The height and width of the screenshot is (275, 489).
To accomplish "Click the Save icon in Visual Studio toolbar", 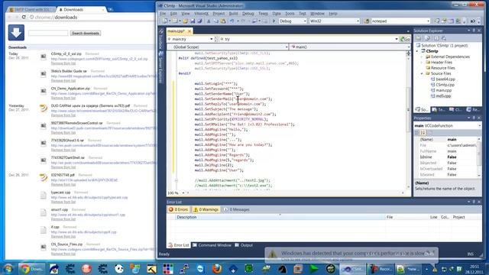I will [193, 21].
